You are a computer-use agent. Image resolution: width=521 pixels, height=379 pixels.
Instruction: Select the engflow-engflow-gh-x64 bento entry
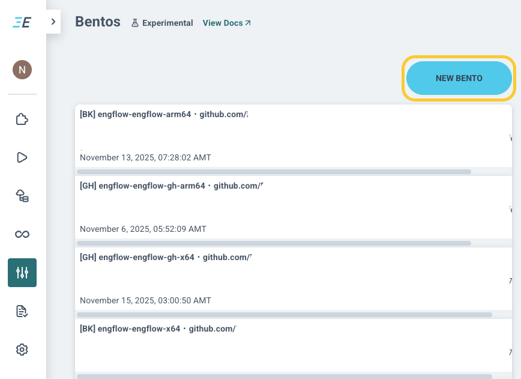(x=166, y=257)
